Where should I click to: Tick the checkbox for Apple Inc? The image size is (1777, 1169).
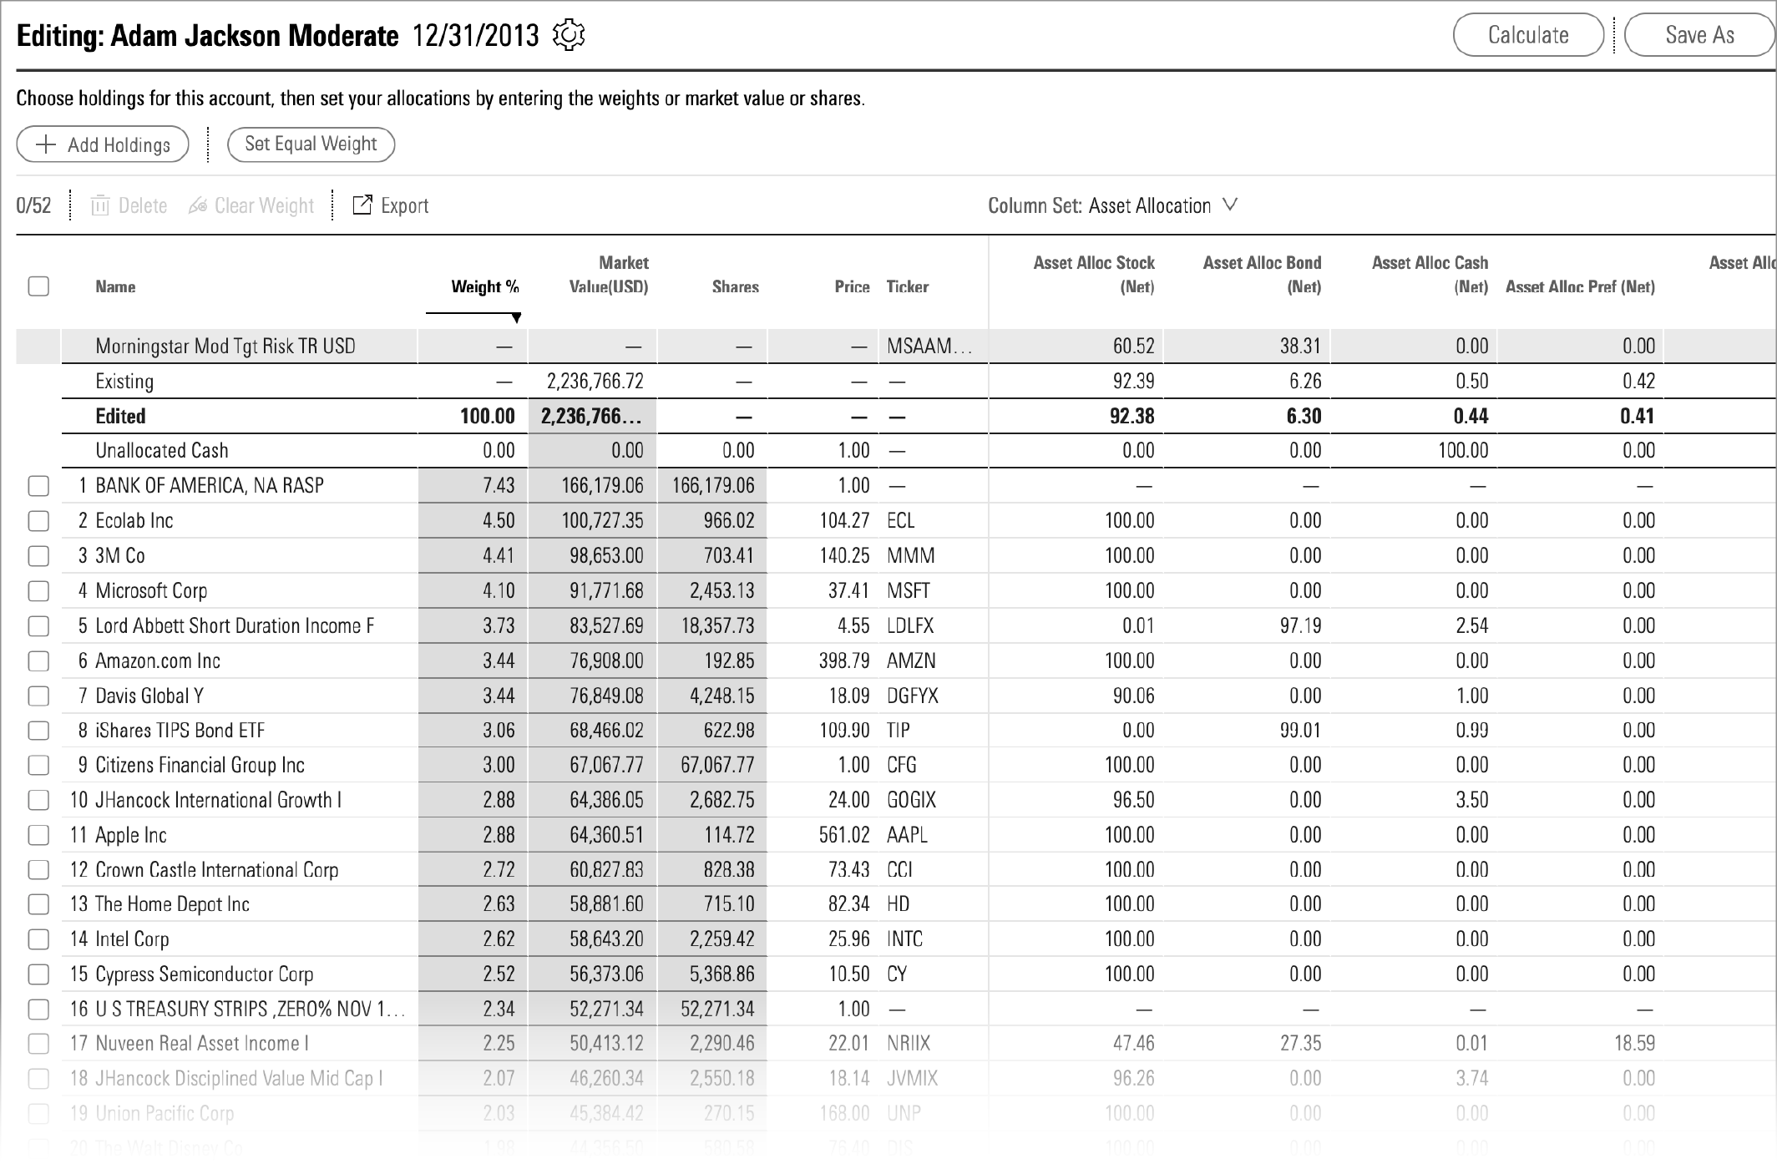point(38,835)
